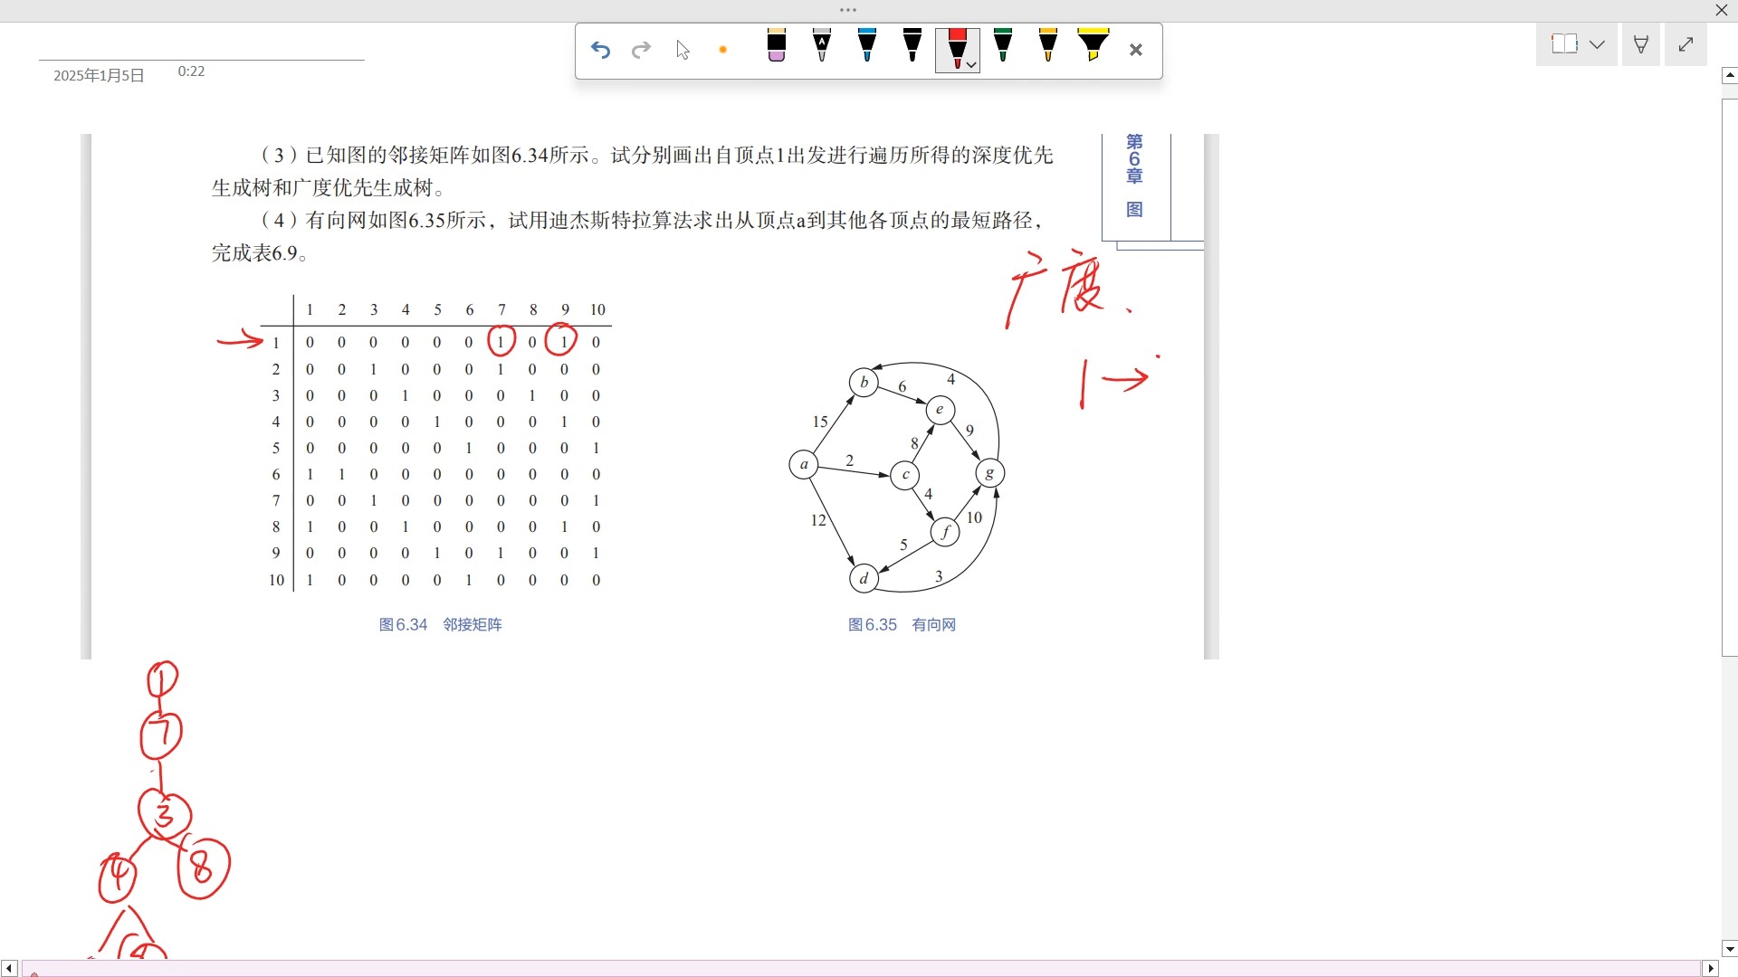Click the page date 2025年1月5日
Screen dimensions: 1738x977
(99, 75)
